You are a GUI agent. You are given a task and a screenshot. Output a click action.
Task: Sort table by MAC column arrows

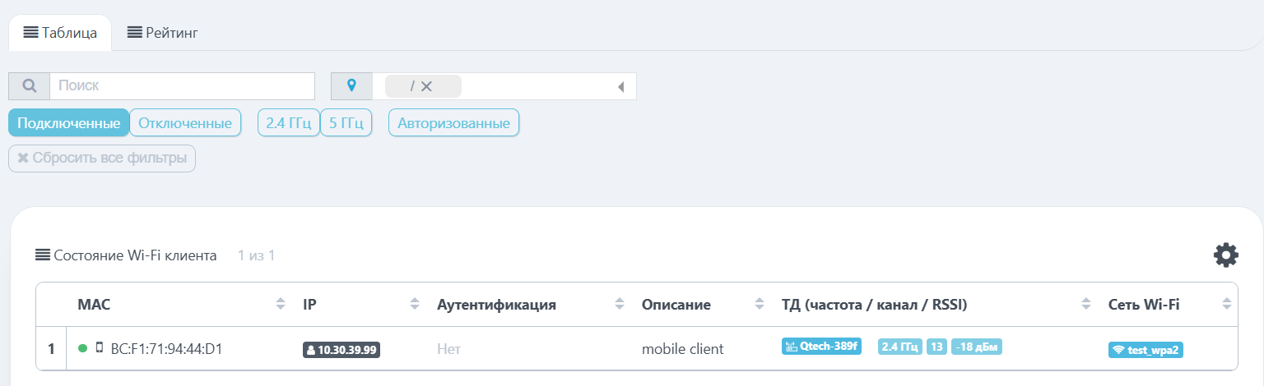point(281,305)
